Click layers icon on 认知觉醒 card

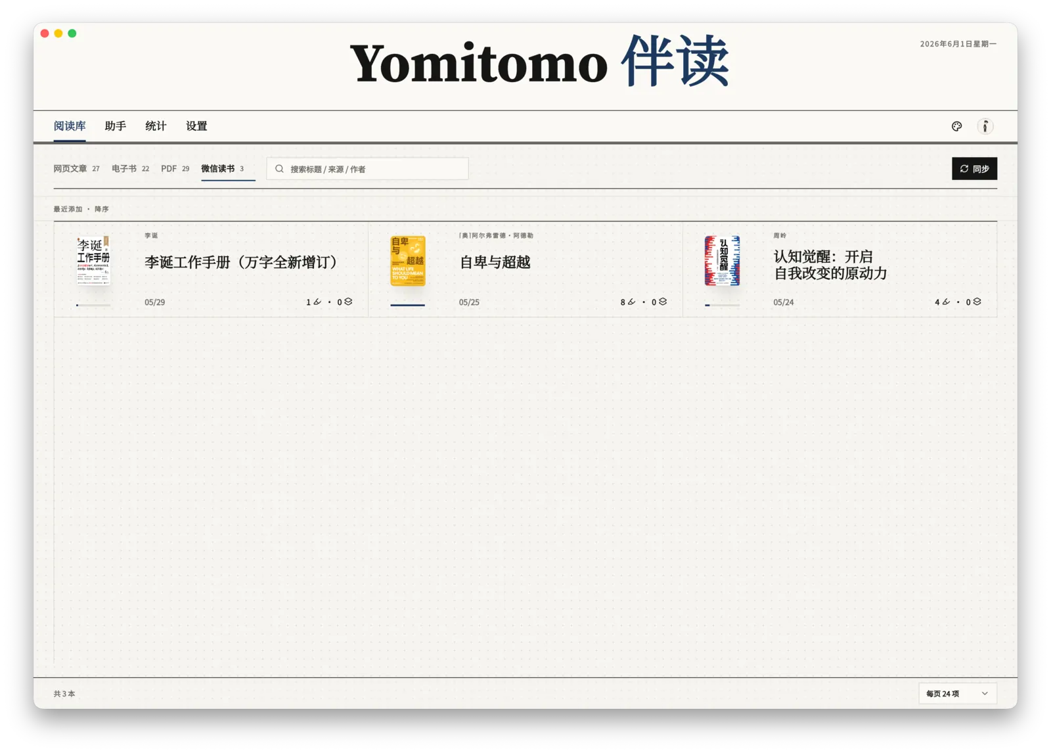[x=977, y=302]
